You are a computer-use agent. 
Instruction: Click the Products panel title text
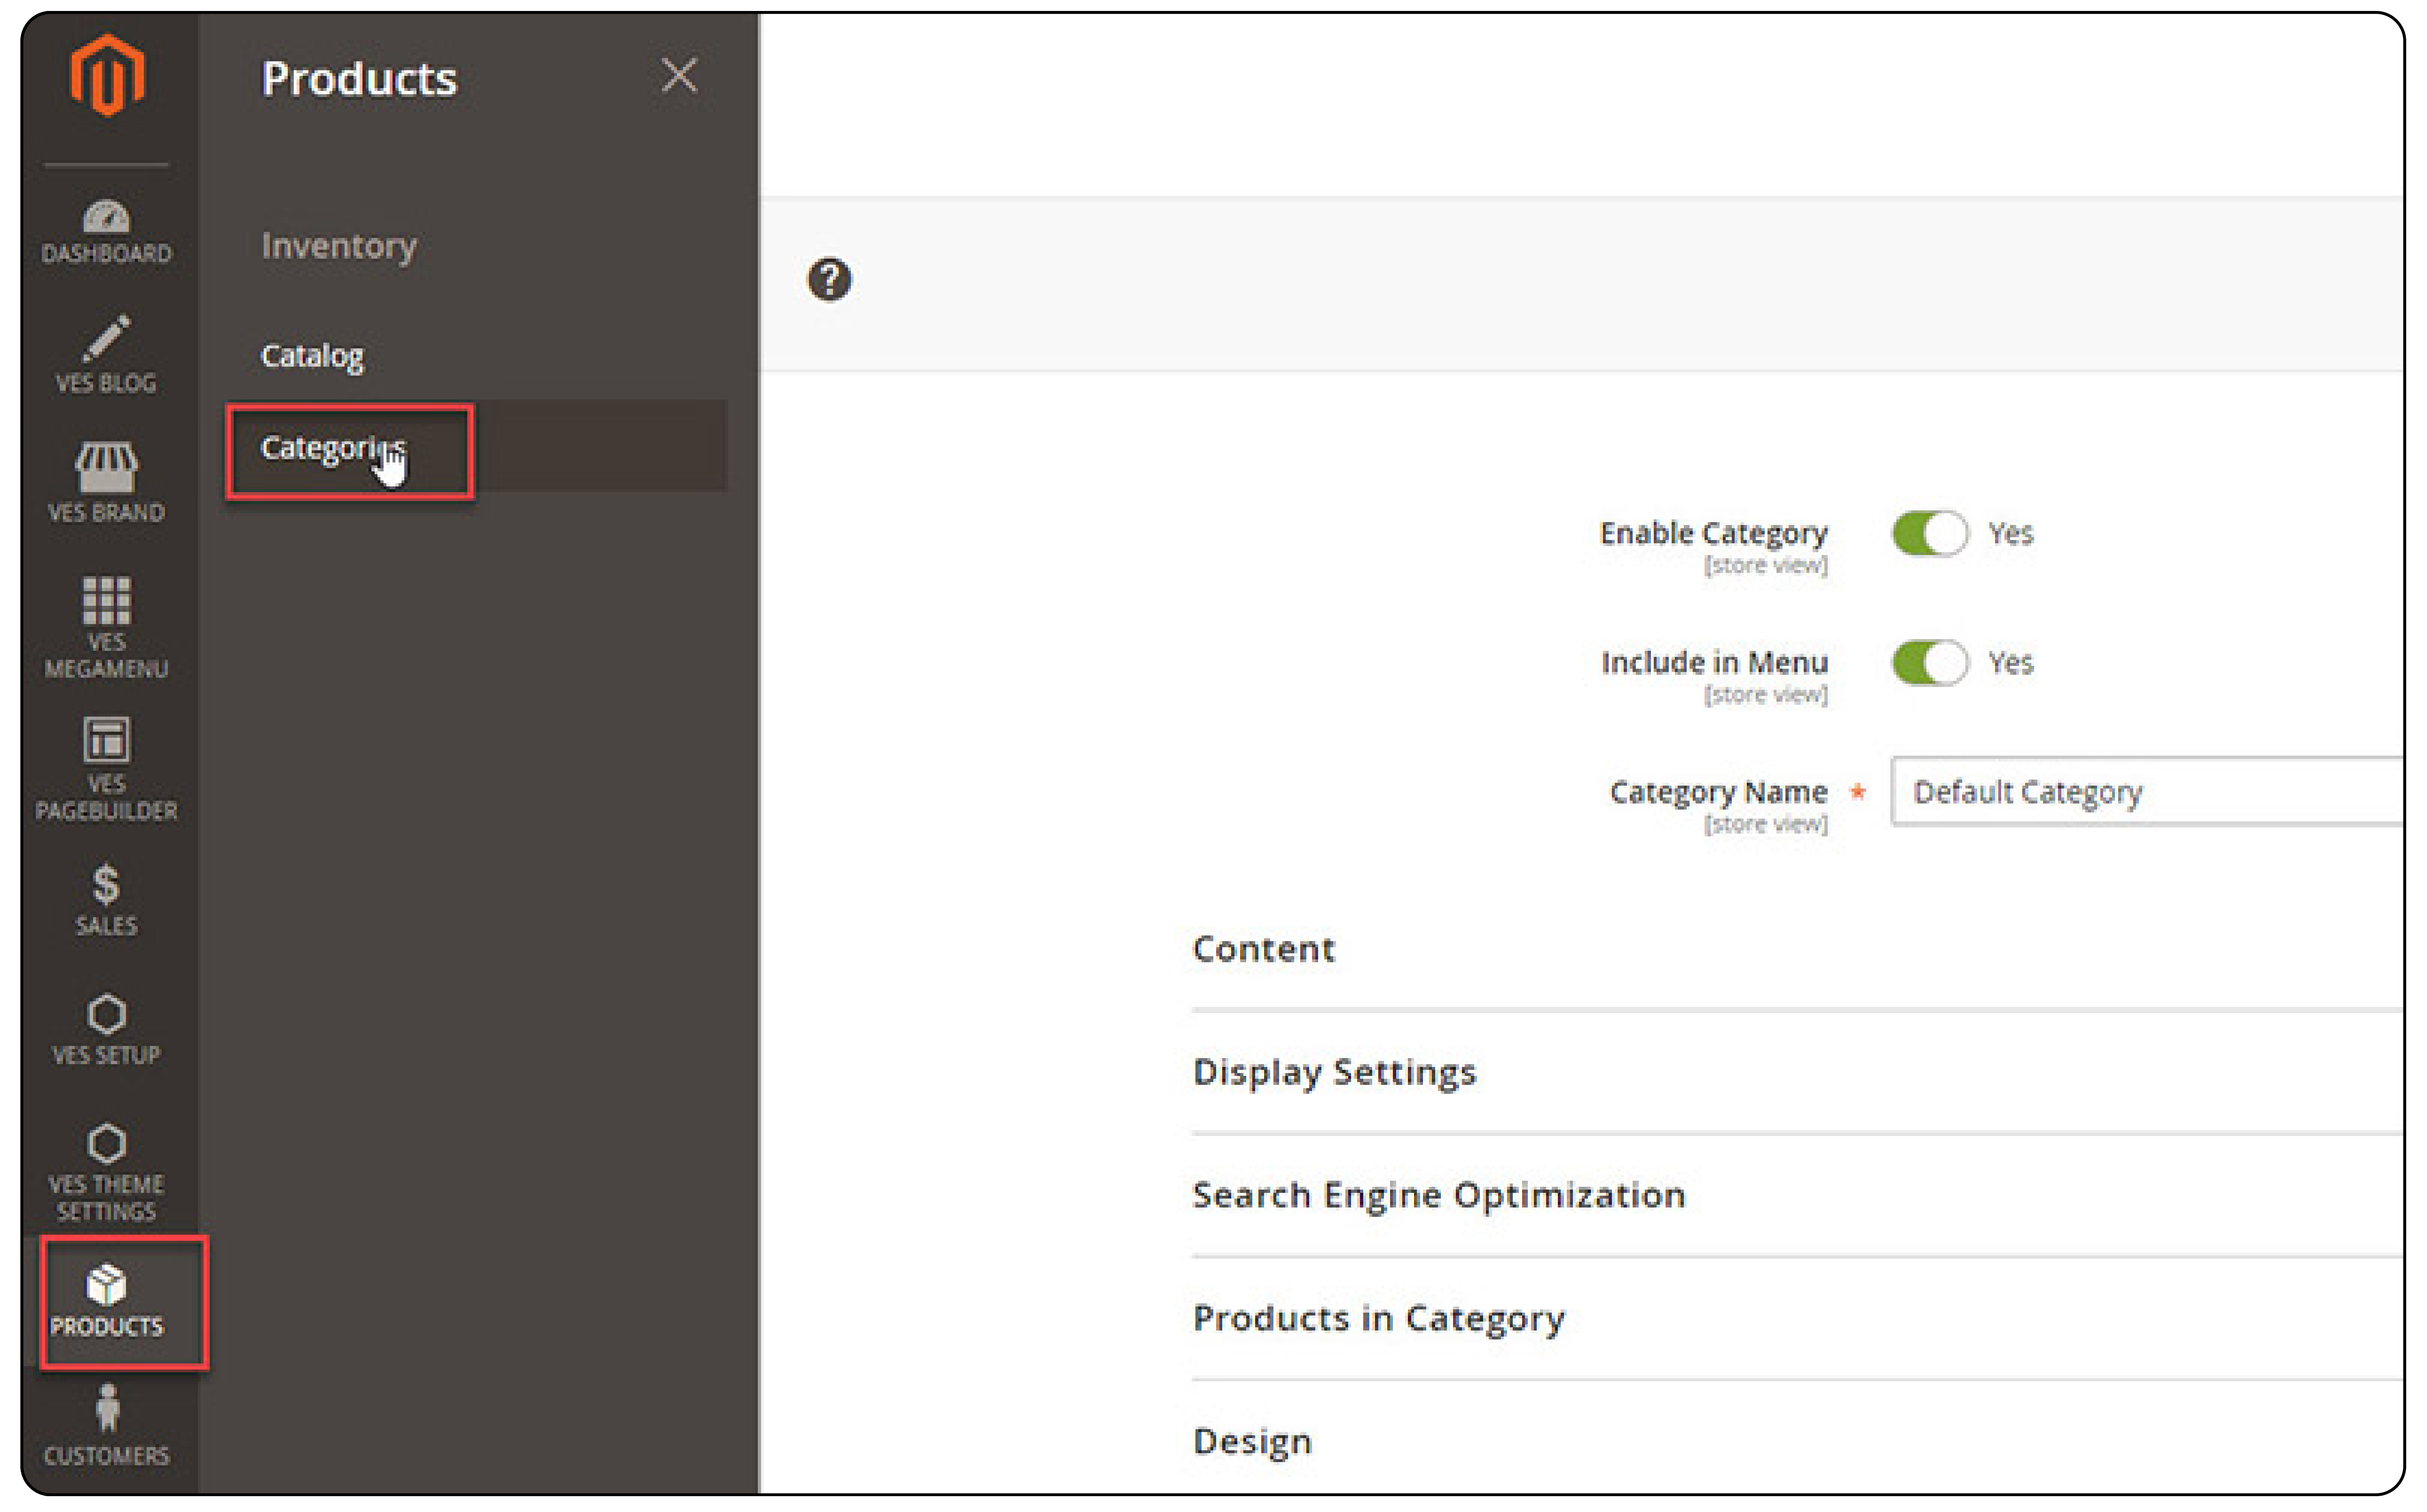click(x=358, y=79)
